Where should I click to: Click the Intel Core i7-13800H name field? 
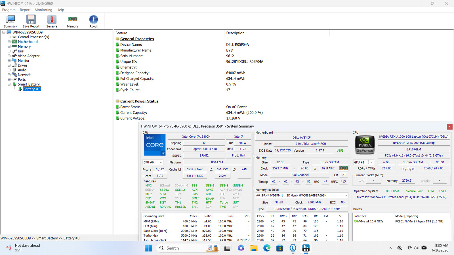click(x=196, y=137)
